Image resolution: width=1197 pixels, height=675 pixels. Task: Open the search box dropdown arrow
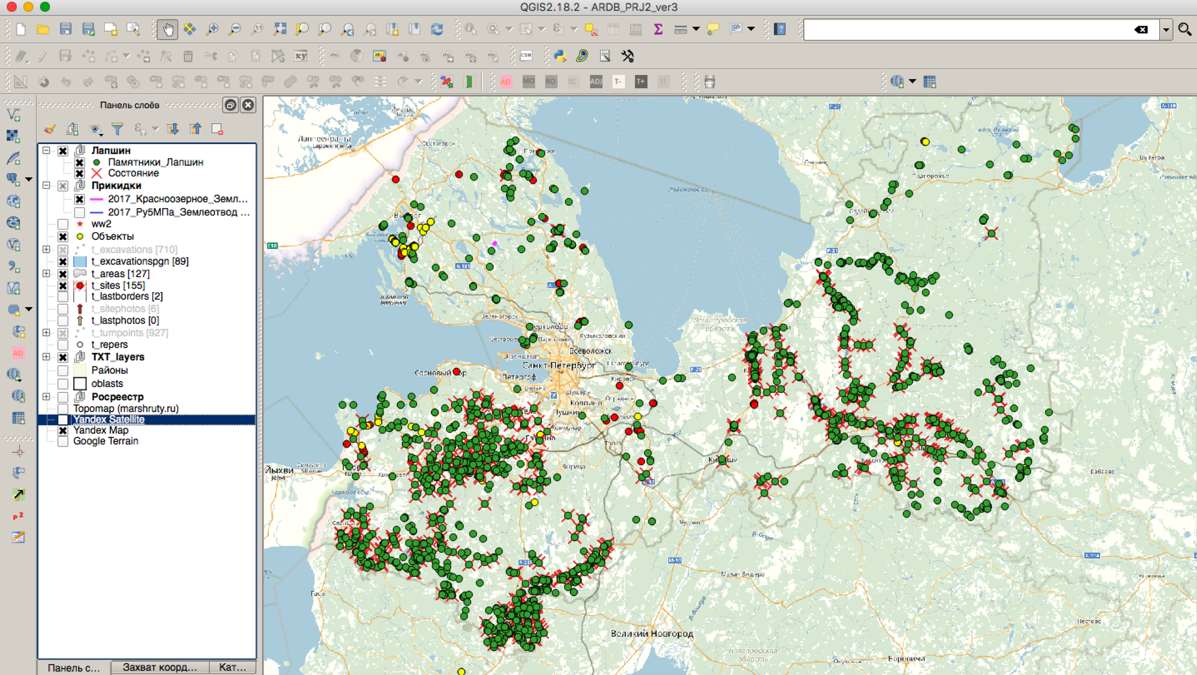(x=1165, y=29)
